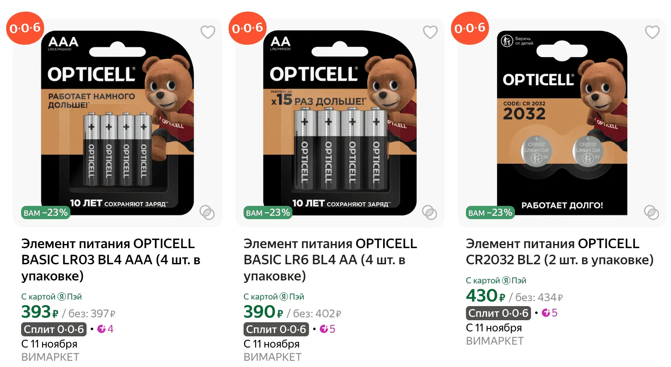Click Сплит 0·0·6 button under 393₽ price
The image size is (671, 367).
point(54,329)
